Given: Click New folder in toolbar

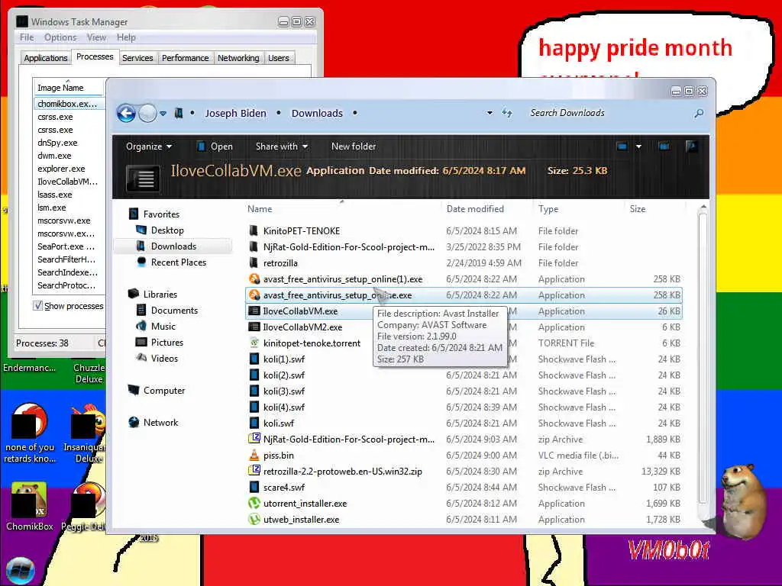Looking at the screenshot, I should 354,146.
